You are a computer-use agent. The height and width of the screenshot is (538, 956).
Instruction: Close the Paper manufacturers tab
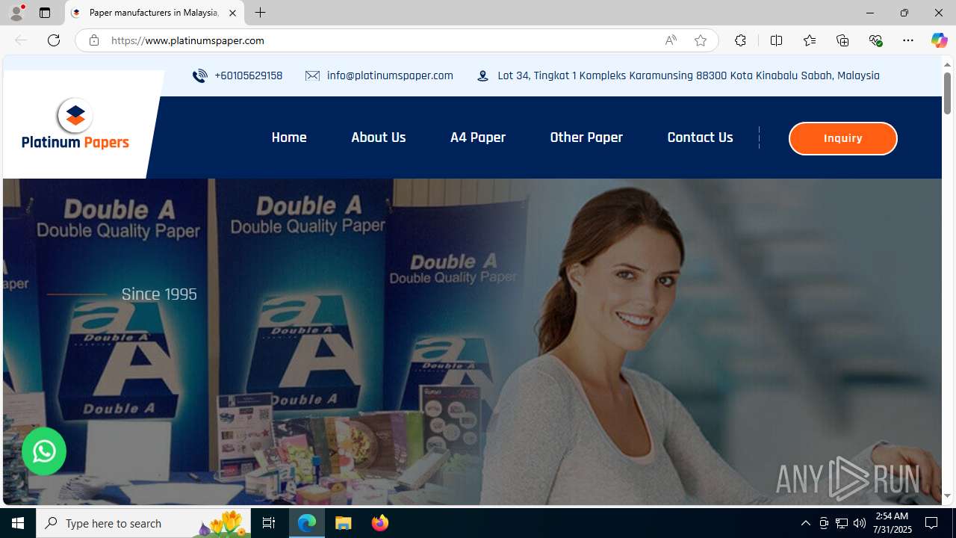[x=232, y=13]
